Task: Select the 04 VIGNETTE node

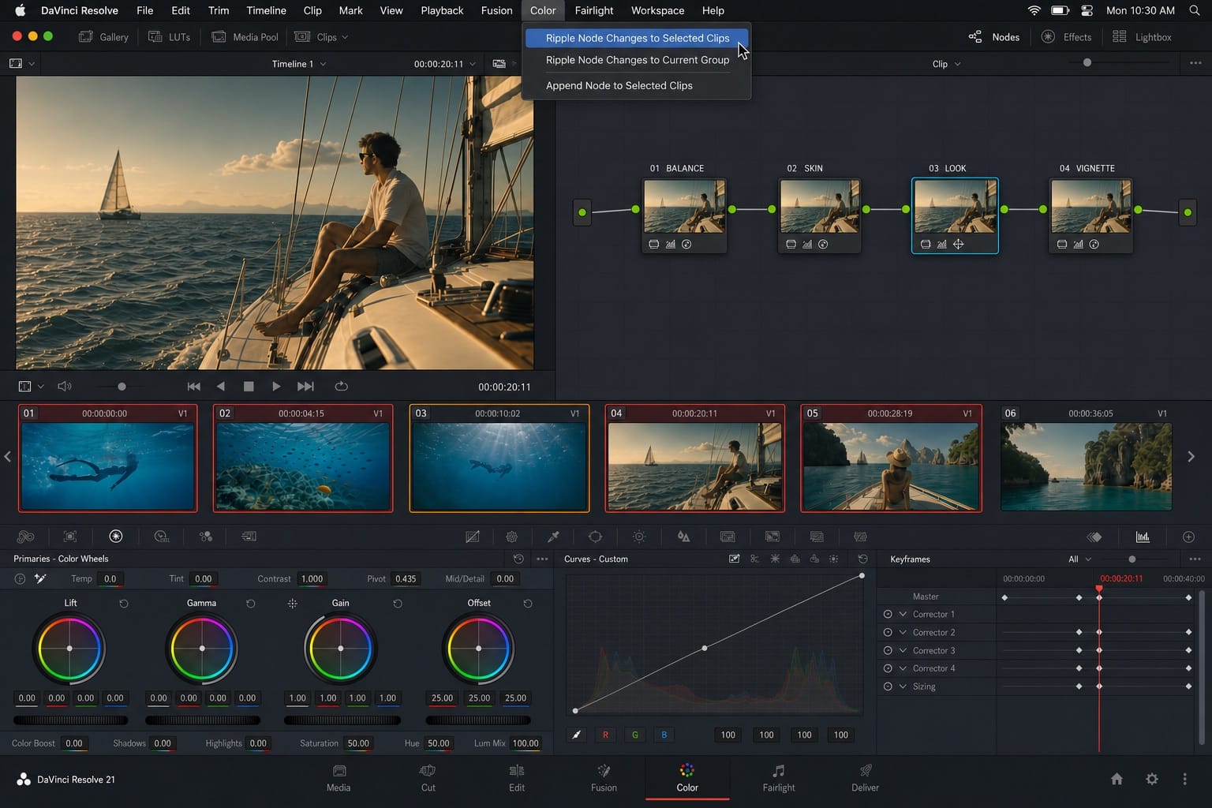Action: [x=1090, y=215]
